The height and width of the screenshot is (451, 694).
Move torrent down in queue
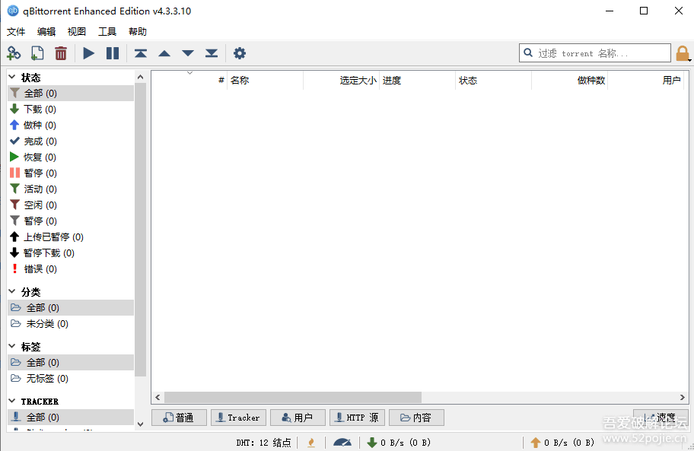[x=188, y=53]
